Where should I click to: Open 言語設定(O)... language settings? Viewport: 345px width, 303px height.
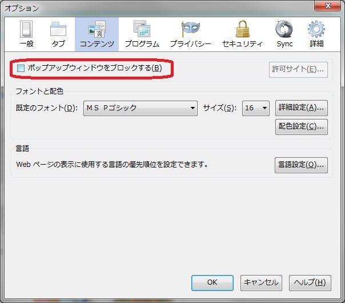click(301, 165)
